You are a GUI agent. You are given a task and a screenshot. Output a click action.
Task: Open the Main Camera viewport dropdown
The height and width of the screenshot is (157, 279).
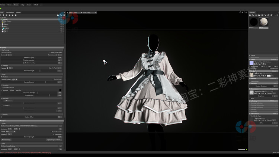click(x=76, y=12)
